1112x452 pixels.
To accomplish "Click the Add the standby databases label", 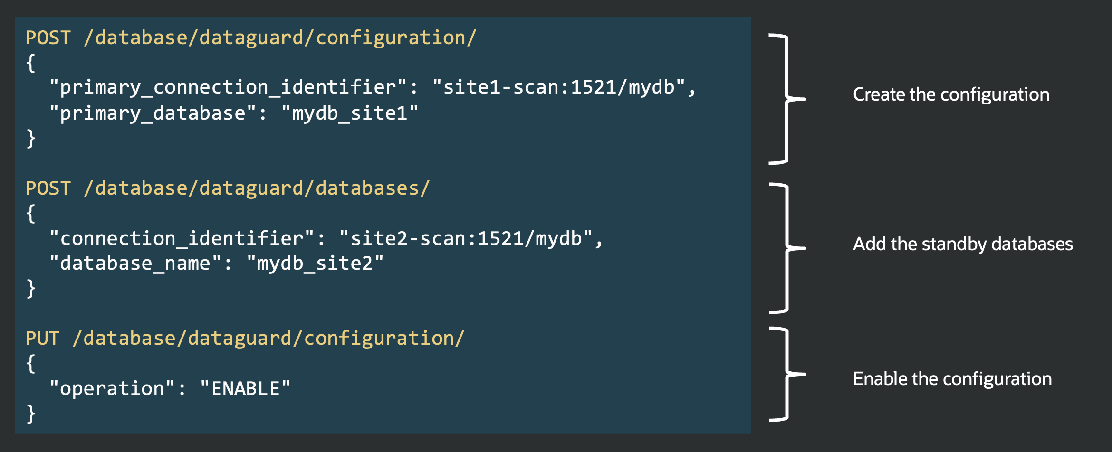I will [963, 244].
